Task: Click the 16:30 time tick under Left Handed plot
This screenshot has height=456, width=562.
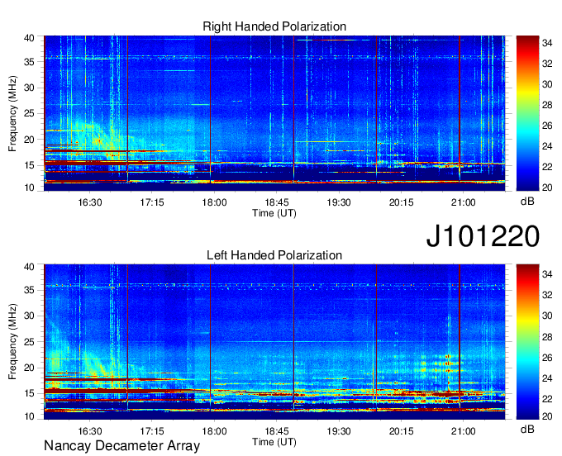Action: coord(90,431)
